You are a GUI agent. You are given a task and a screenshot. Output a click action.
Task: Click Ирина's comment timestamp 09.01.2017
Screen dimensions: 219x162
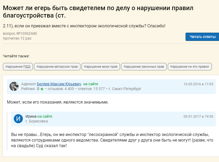pyautogui.click(x=198, y=117)
